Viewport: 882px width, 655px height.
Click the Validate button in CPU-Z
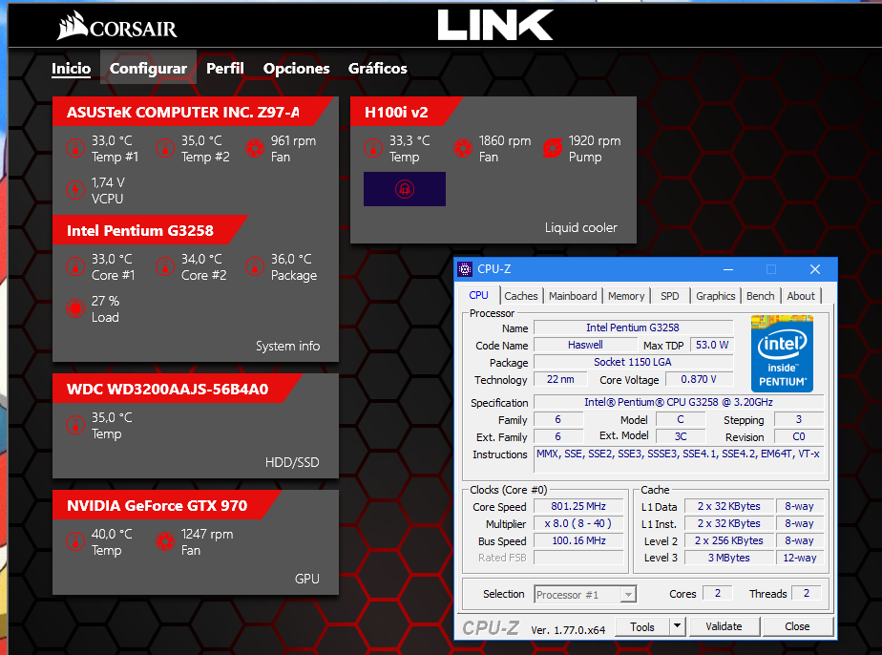(724, 626)
